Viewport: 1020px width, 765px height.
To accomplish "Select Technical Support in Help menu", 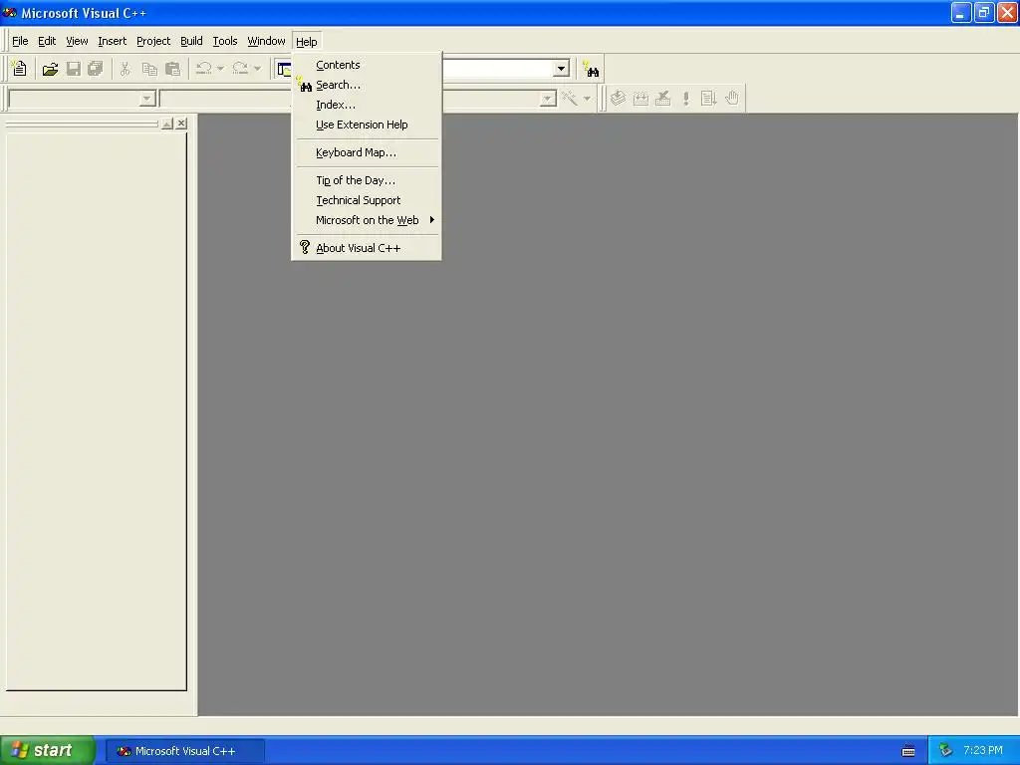I will click(368, 200).
